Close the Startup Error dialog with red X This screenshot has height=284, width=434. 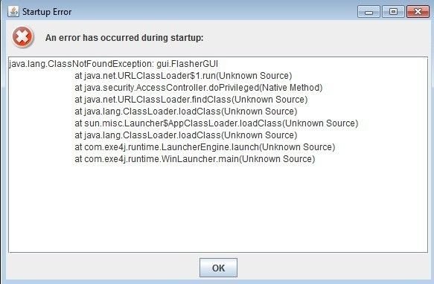[x=418, y=12]
